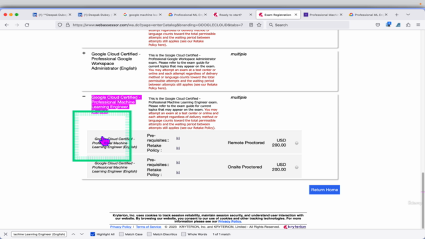Open the Kryterion logo link
This screenshot has height=239, width=425.
point(295,227)
